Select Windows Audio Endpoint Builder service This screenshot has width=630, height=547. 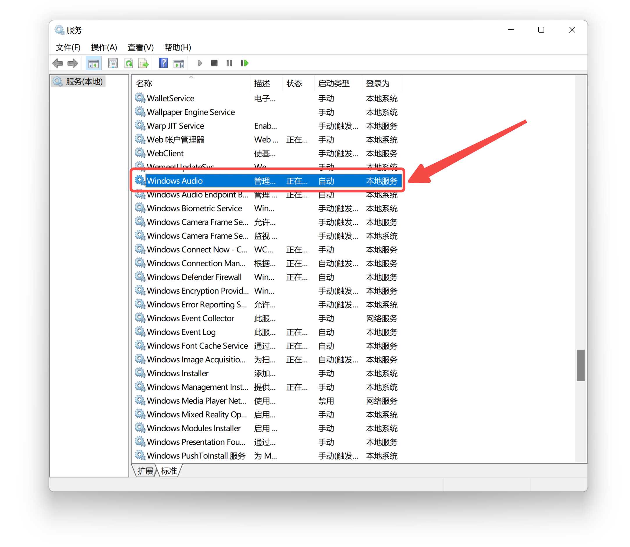pyautogui.click(x=198, y=194)
